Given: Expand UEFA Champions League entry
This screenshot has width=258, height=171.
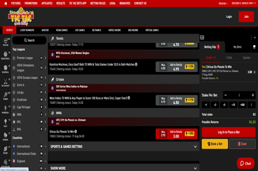Looking at the screenshot, I should (x=45, y=68).
